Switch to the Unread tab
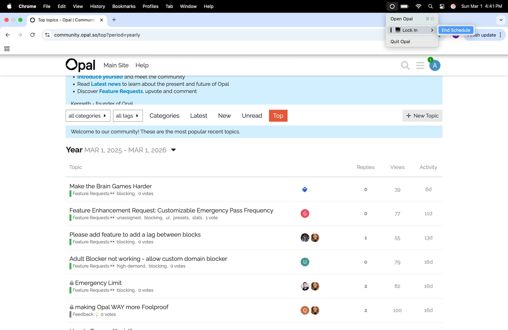508x330 pixels. pos(252,116)
